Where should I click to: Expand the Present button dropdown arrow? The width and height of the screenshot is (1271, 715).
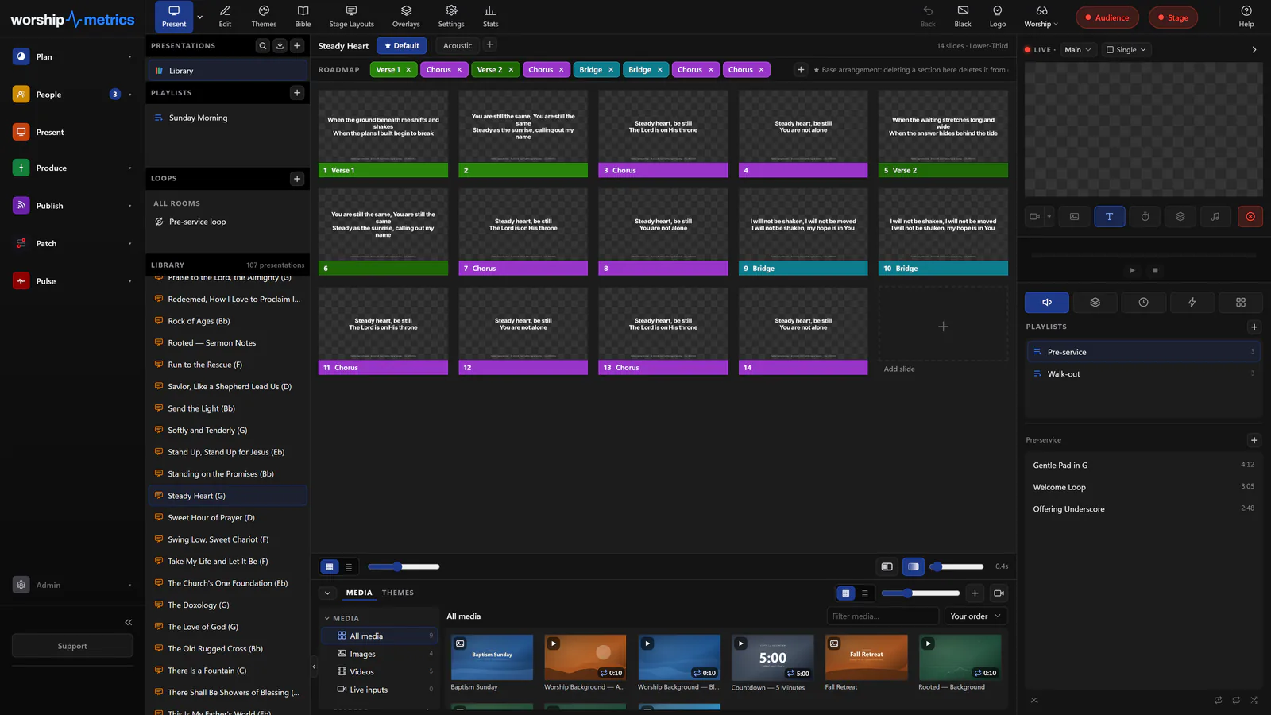point(199,17)
